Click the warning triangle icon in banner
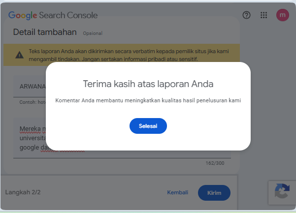 click(19, 55)
